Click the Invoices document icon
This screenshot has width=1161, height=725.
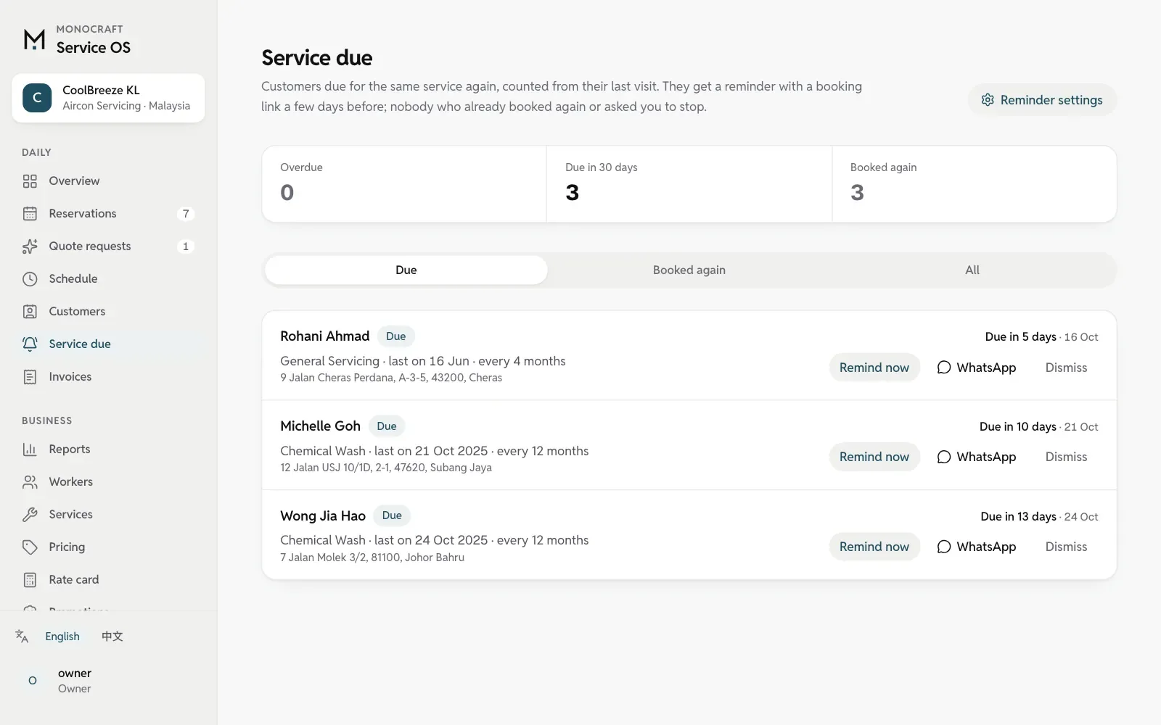[30, 377]
